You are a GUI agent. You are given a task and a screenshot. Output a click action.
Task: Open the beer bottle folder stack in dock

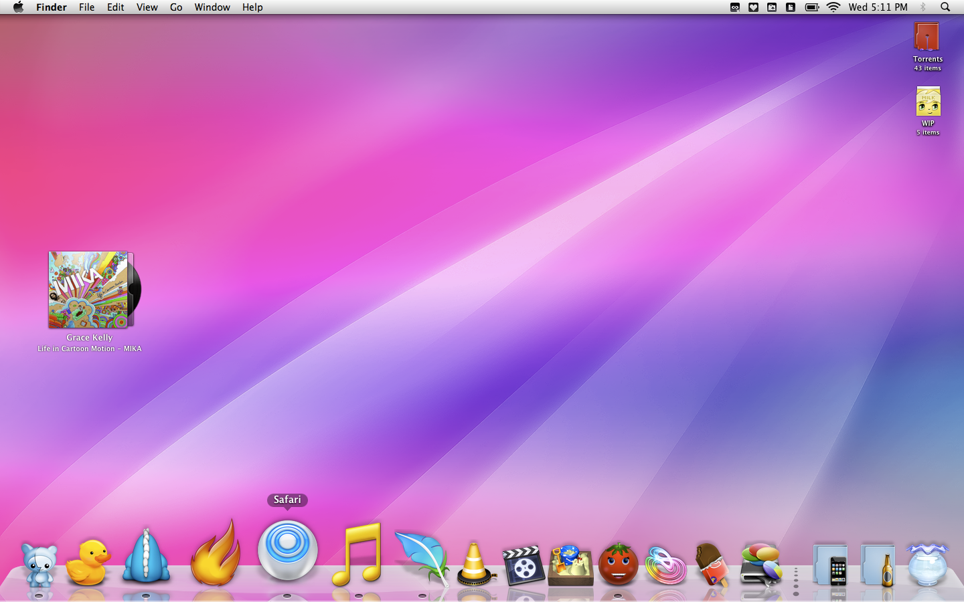coord(878,565)
